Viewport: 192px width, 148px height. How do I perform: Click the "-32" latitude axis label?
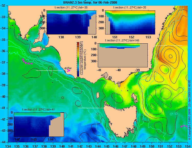click(x=3, y=6)
